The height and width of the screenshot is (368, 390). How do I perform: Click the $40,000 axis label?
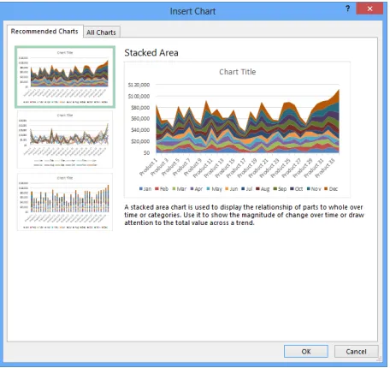140,130
